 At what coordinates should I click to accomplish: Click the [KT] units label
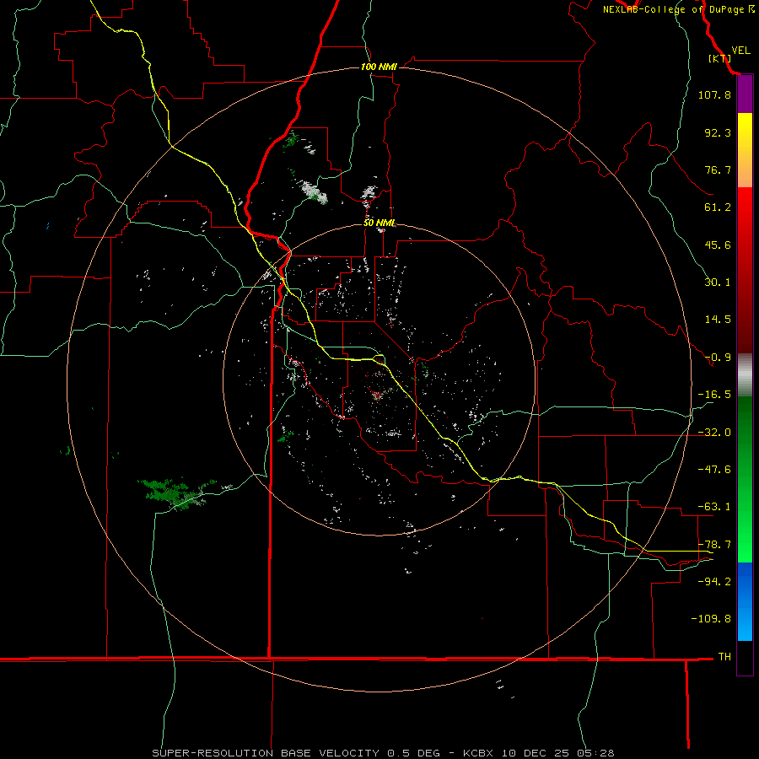point(720,58)
